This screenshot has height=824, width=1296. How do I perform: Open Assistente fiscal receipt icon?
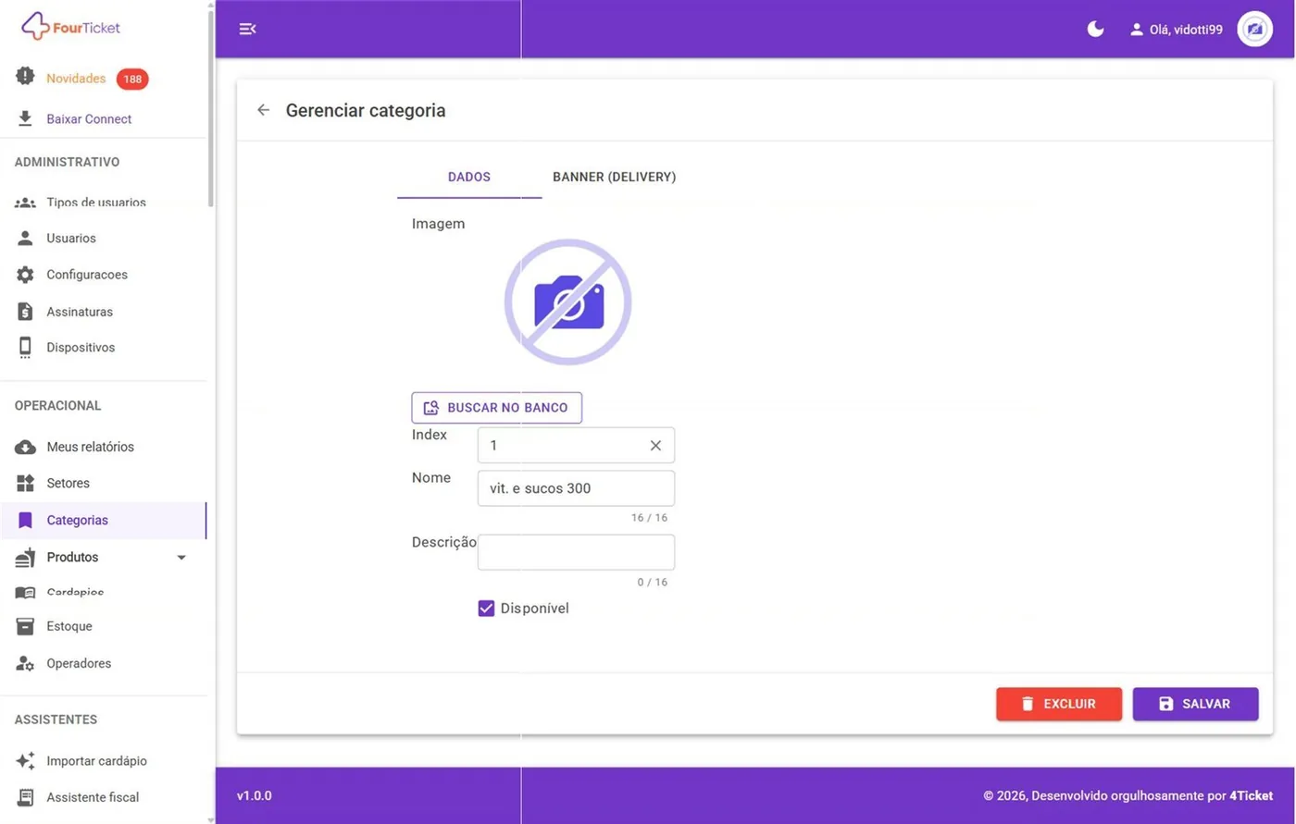[26, 797]
